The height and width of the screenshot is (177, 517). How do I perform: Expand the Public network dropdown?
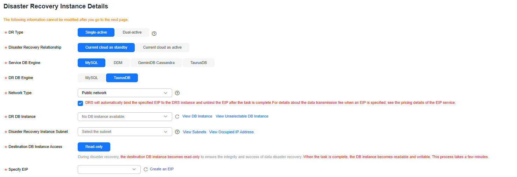pos(125,93)
